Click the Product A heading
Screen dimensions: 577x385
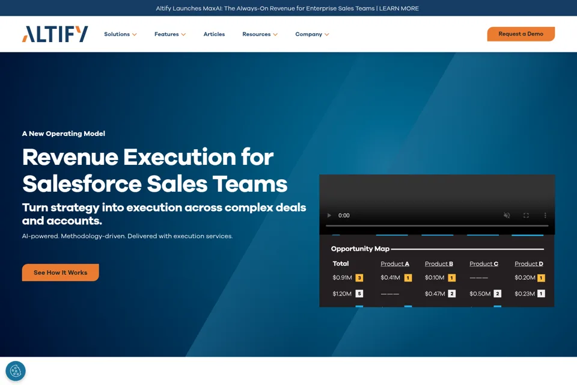[x=394, y=264]
